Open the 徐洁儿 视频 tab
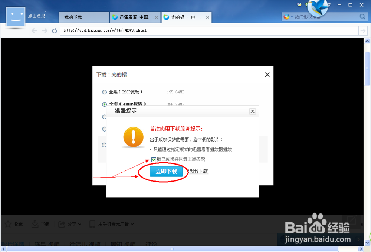This screenshot has height=252, width=371. pos(85,244)
